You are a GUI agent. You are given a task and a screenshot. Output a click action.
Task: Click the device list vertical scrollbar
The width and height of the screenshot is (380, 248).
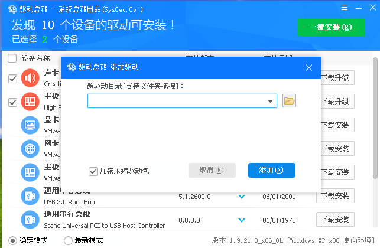point(375,118)
